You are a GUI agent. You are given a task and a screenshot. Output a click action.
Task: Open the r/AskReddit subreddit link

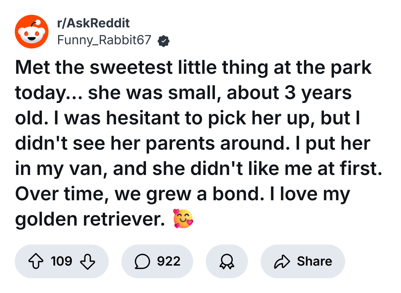pyautogui.click(x=93, y=24)
